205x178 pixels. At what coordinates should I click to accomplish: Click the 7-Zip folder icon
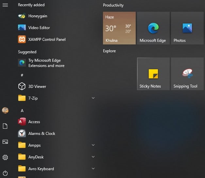22,98
